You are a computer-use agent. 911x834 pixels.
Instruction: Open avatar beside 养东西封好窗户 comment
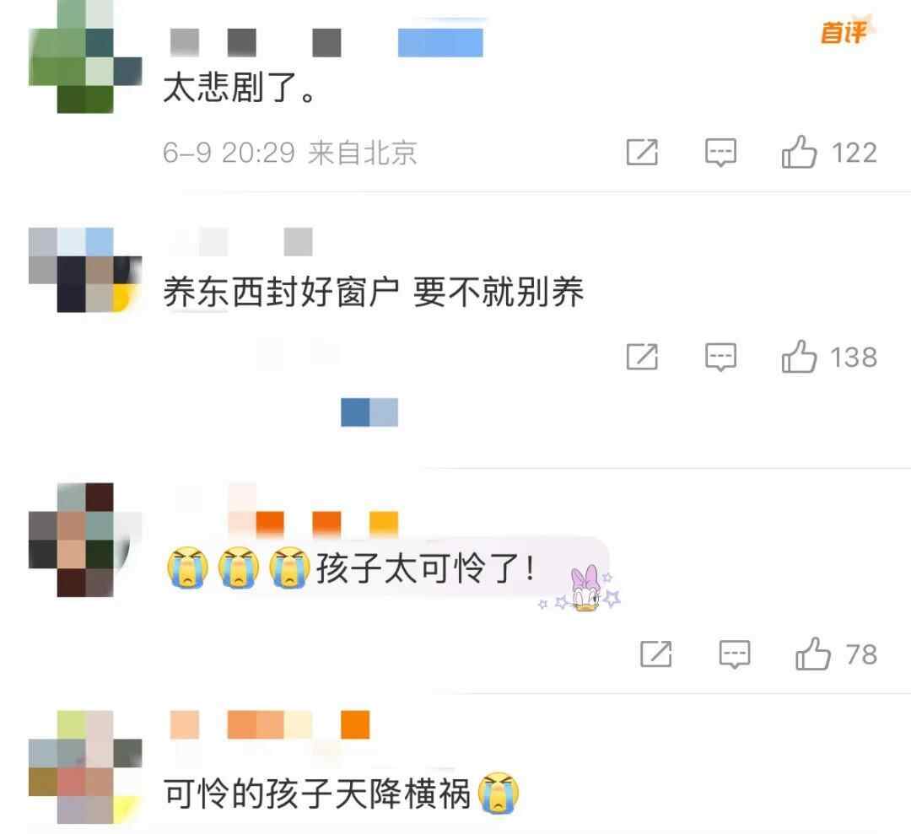85,270
